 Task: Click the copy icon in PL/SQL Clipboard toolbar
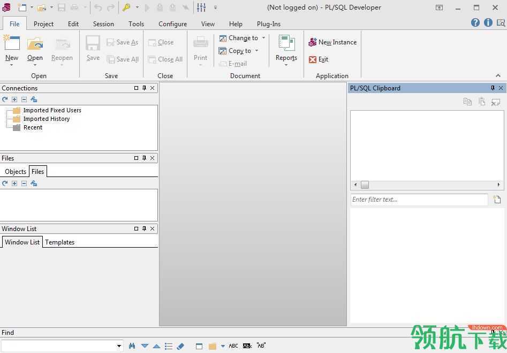pos(467,102)
